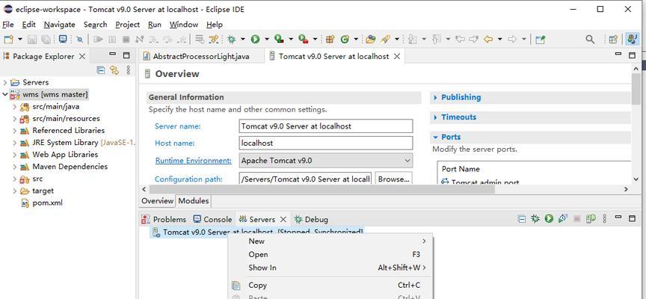The height and width of the screenshot is (299, 646).
Task: Switch to the Debug view tab
Action: 310,219
